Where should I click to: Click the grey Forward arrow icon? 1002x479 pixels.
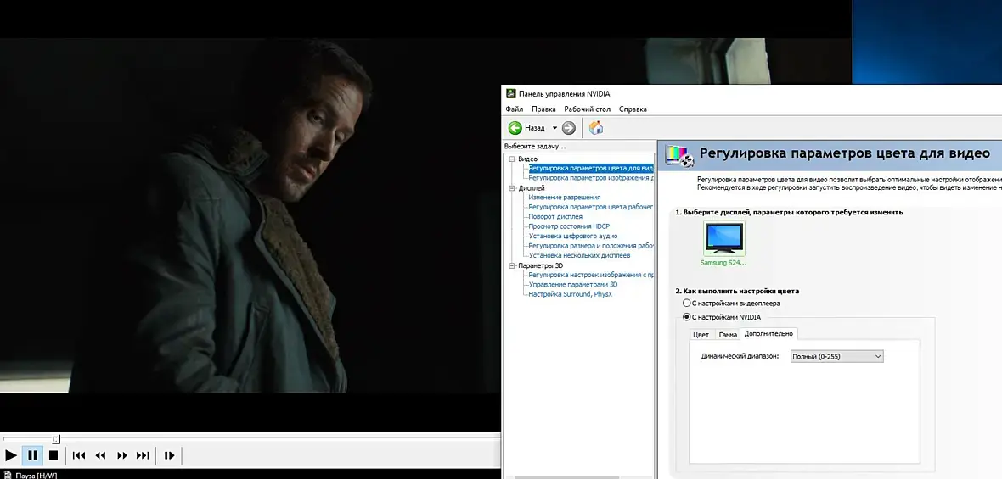click(569, 128)
